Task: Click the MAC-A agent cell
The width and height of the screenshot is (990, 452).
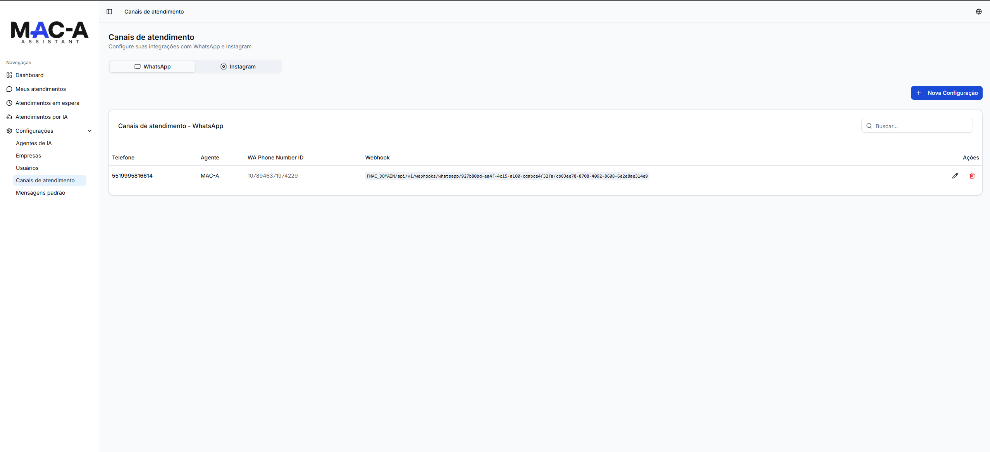Action: [210, 176]
